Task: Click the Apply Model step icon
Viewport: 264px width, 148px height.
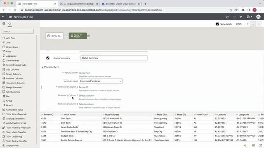Action: click(x=4, y=146)
